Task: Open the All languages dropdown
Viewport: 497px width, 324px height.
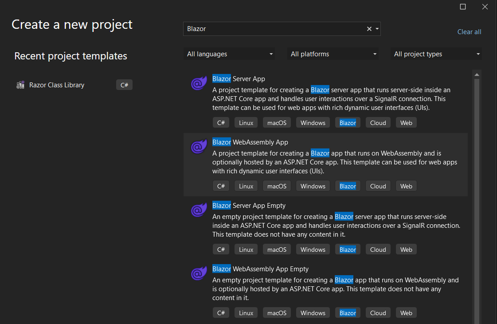Action: [229, 54]
